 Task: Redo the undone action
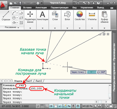(31, 3)
